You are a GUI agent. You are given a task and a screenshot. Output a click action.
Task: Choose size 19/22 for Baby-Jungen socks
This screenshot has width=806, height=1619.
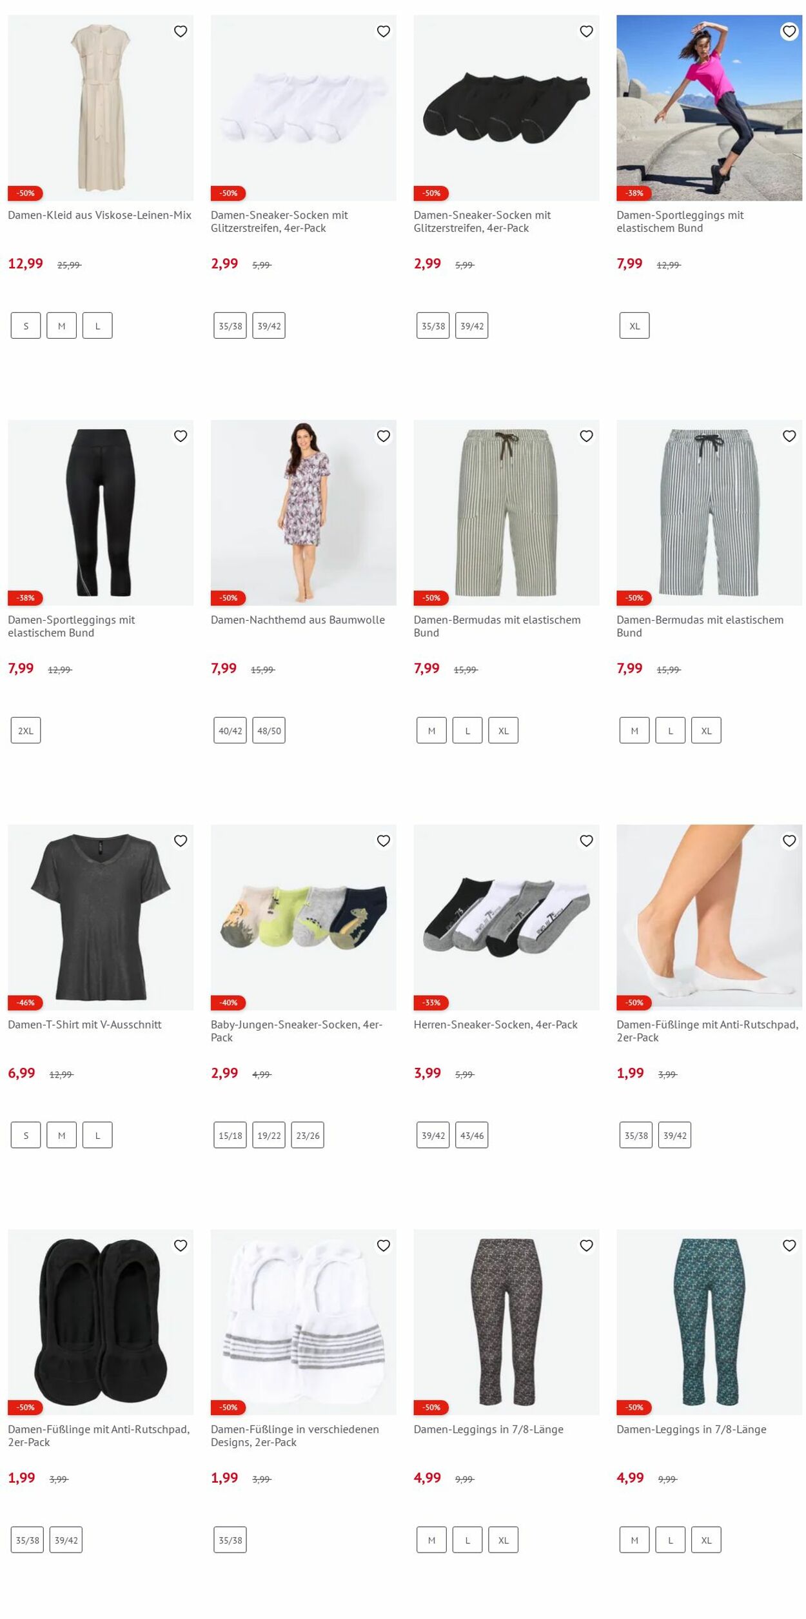[x=269, y=1135]
